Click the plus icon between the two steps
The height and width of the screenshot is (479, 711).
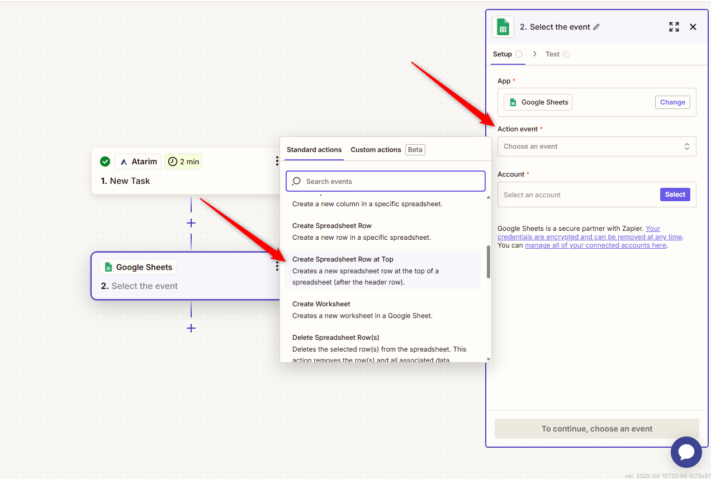191,223
